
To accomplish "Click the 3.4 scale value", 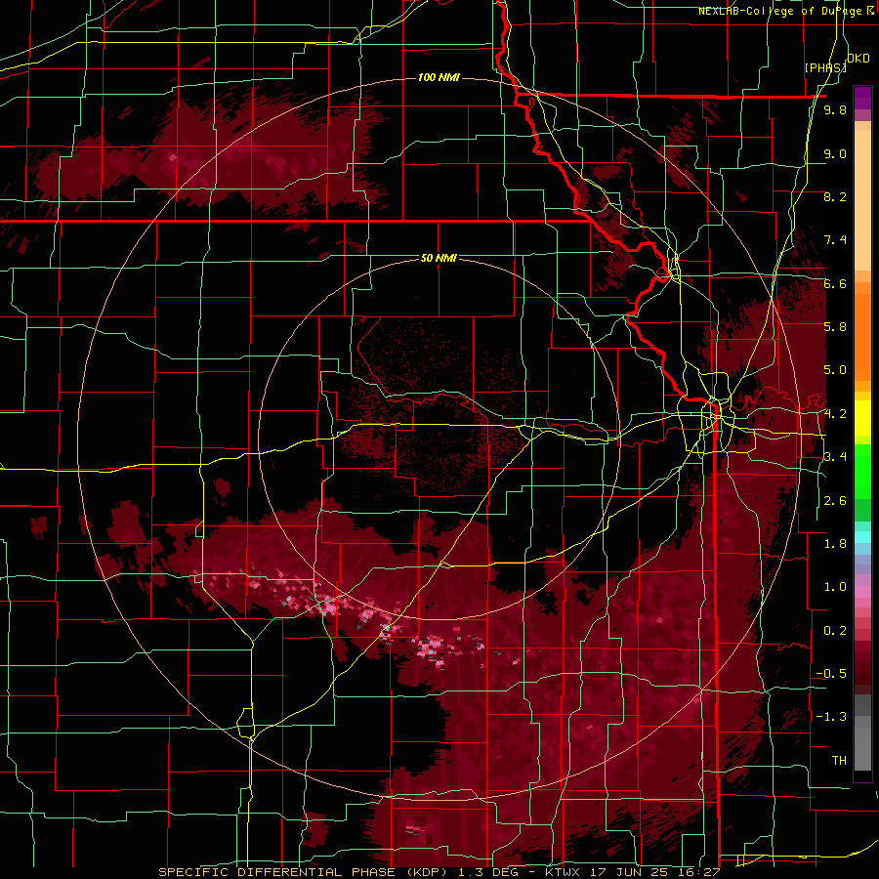I will pos(835,457).
